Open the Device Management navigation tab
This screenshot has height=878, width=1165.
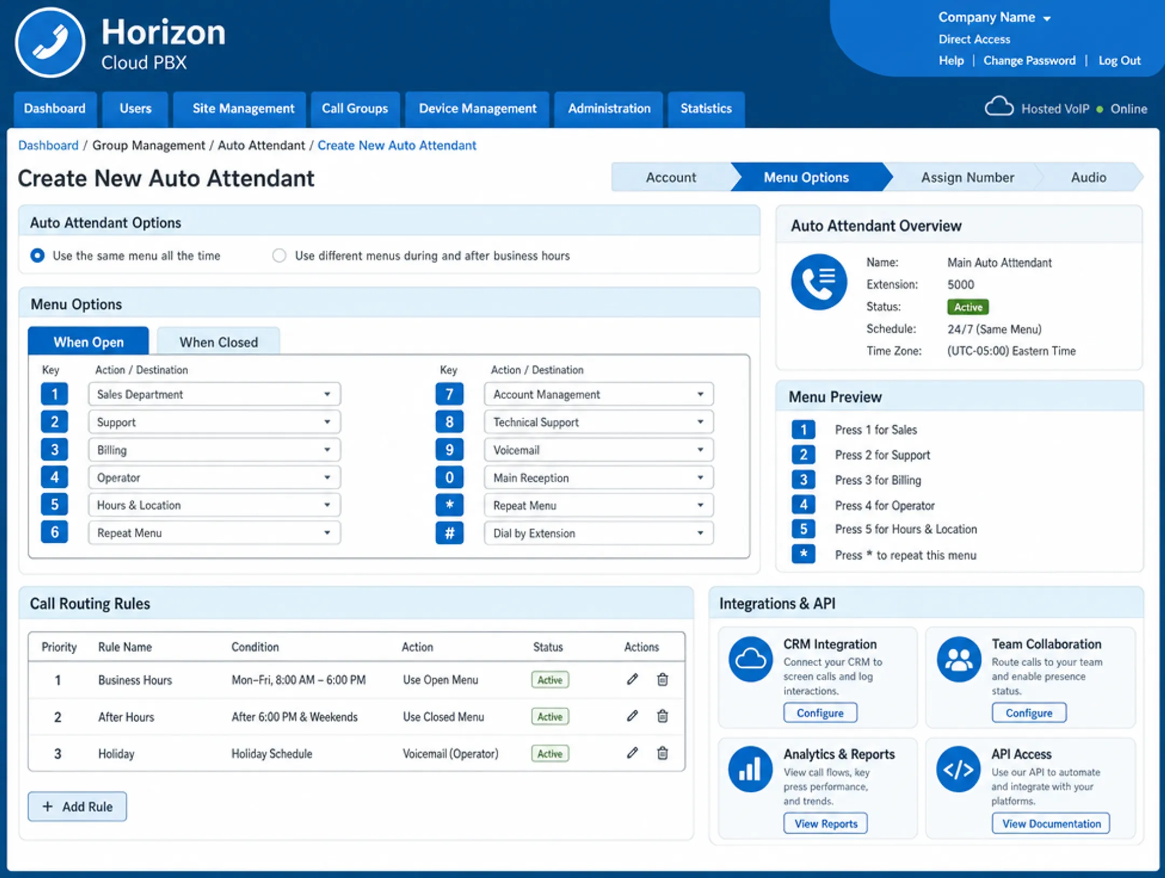pos(477,109)
